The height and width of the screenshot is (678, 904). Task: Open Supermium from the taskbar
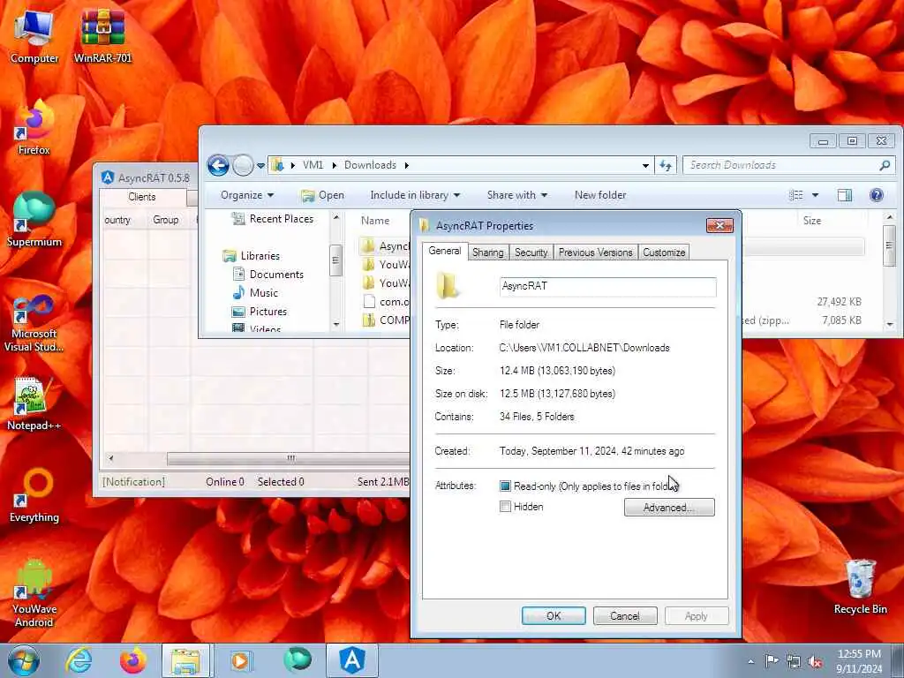(298, 660)
